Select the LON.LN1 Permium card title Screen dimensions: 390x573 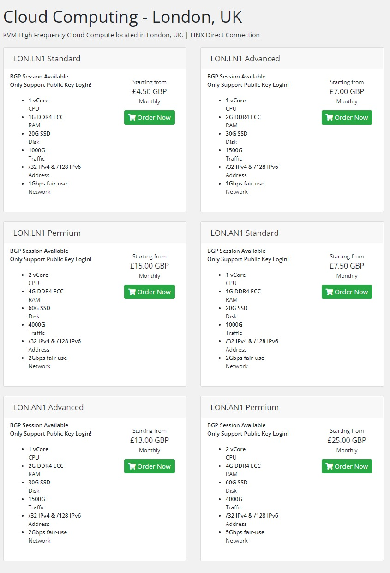point(47,233)
